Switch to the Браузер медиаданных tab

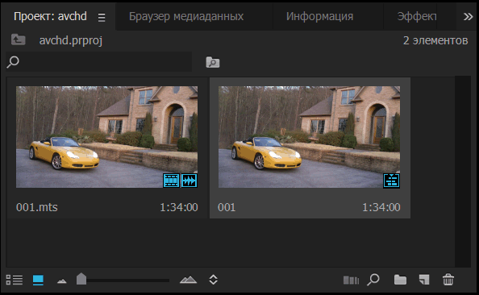[x=186, y=16]
